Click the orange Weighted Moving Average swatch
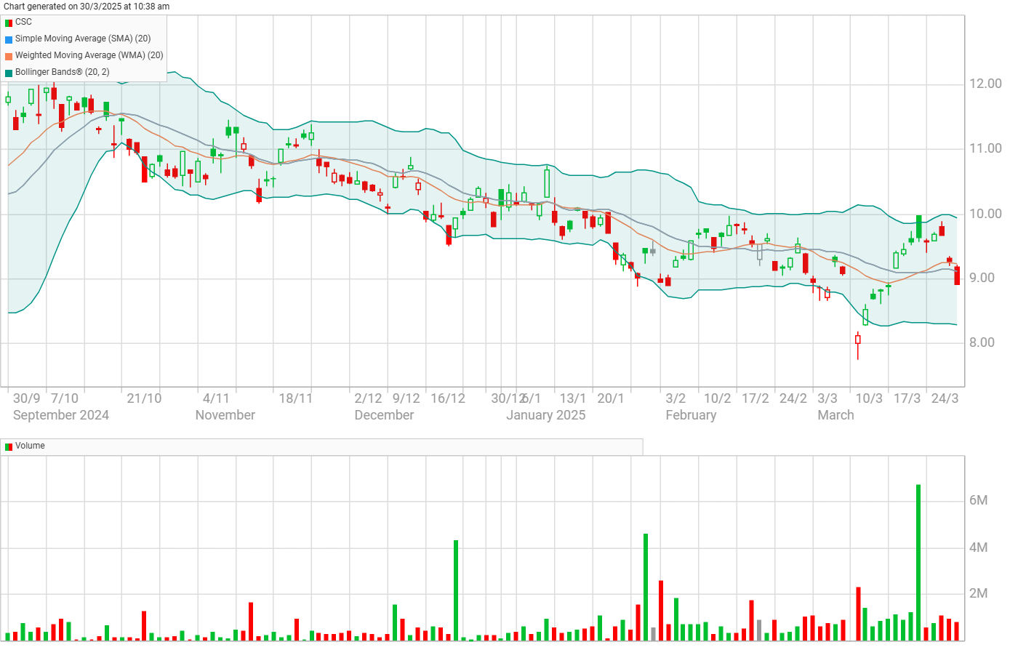Screen dimensions: 1026x650 click(x=9, y=56)
